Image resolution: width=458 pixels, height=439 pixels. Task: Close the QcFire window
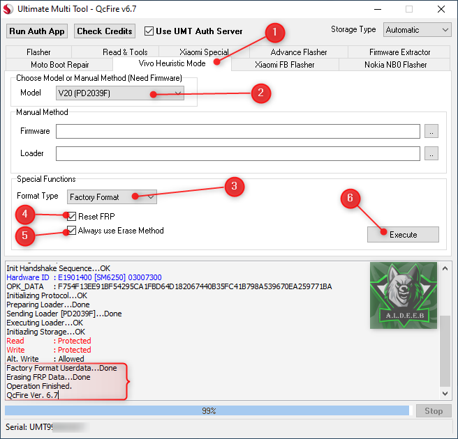(441, 9)
